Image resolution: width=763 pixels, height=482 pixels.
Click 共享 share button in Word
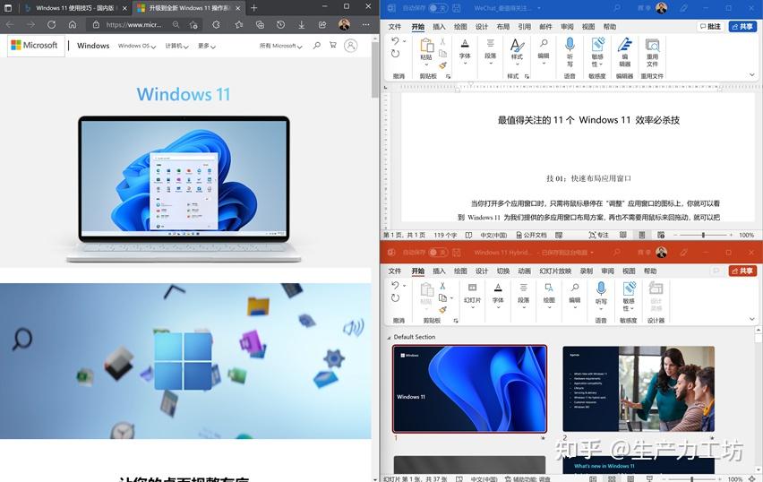click(x=742, y=27)
